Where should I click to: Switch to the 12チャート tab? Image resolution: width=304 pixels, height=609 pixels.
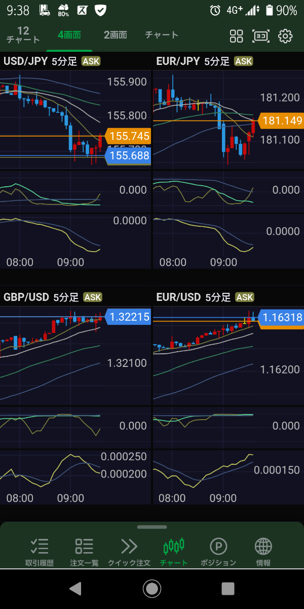pyautogui.click(x=23, y=36)
